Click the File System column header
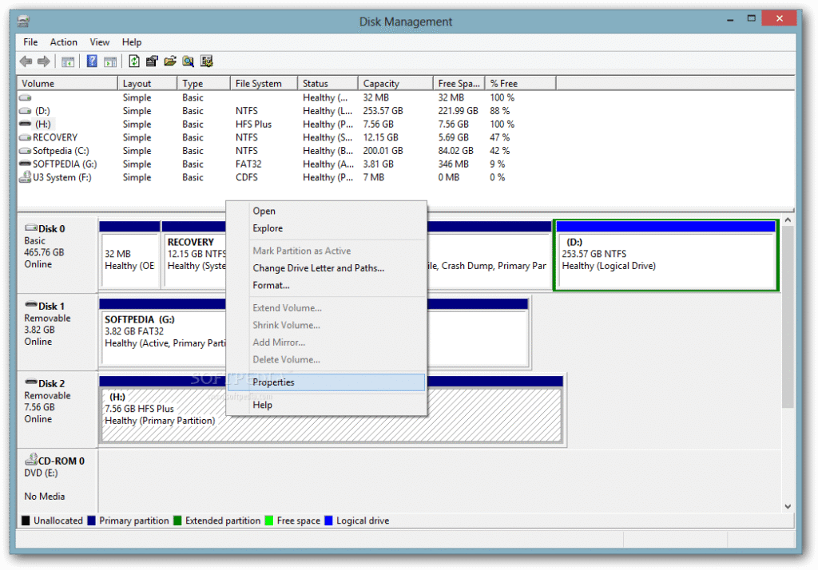 (258, 84)
